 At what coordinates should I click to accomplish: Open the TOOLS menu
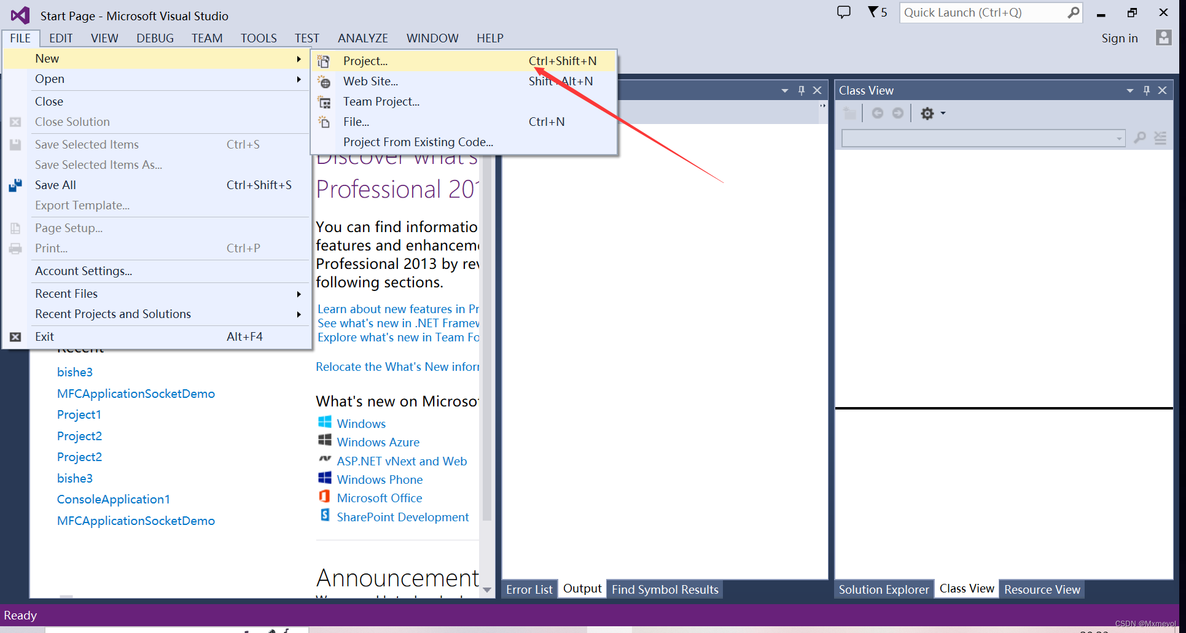pos(259,38)
